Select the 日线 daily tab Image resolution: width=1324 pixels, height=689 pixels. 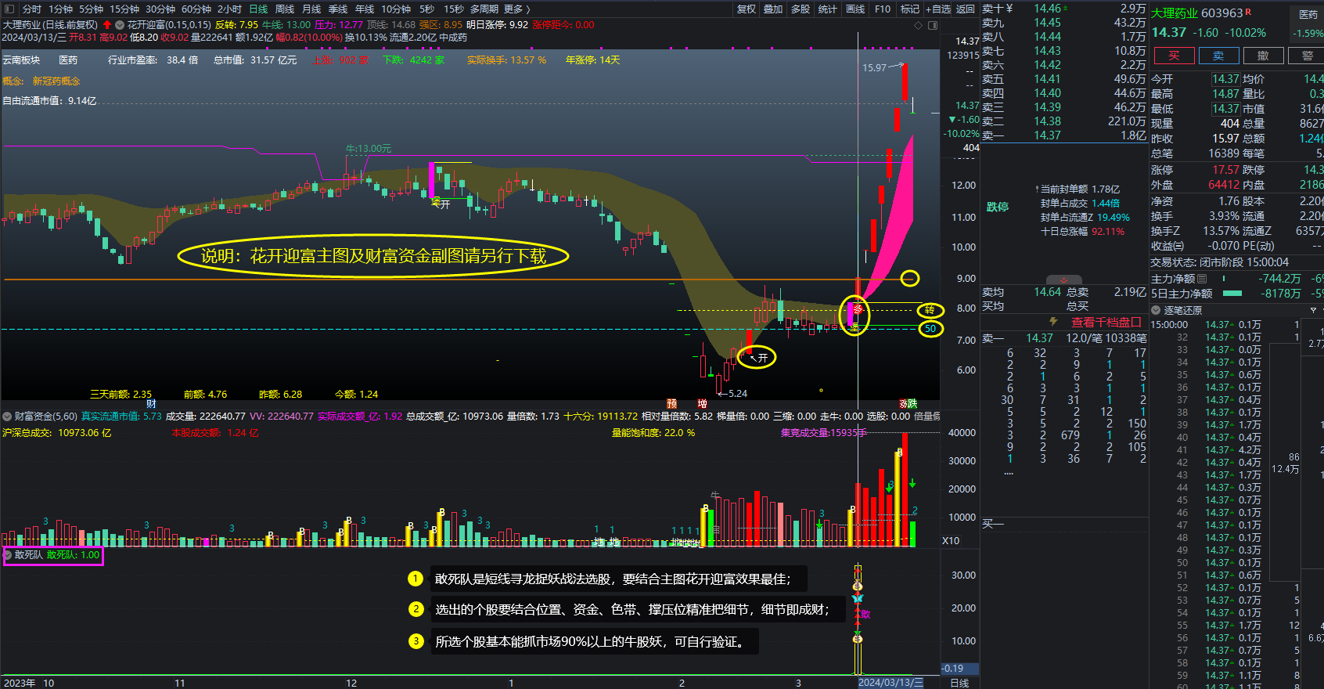click(x=258, y=9)
